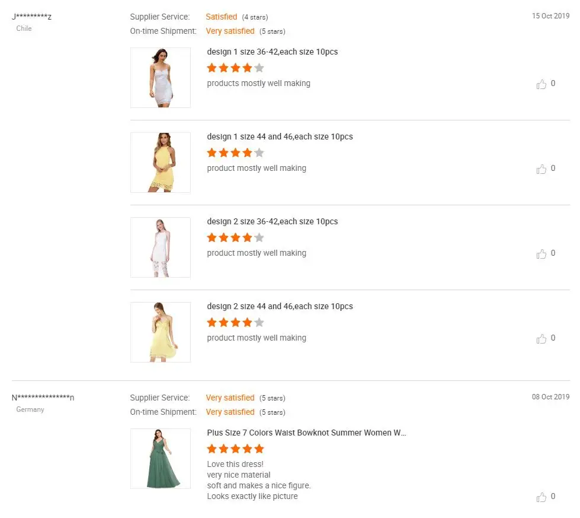
Task: Open Plus Size 7 Colors Waist Bowknot link
Action: coord(306,433)
